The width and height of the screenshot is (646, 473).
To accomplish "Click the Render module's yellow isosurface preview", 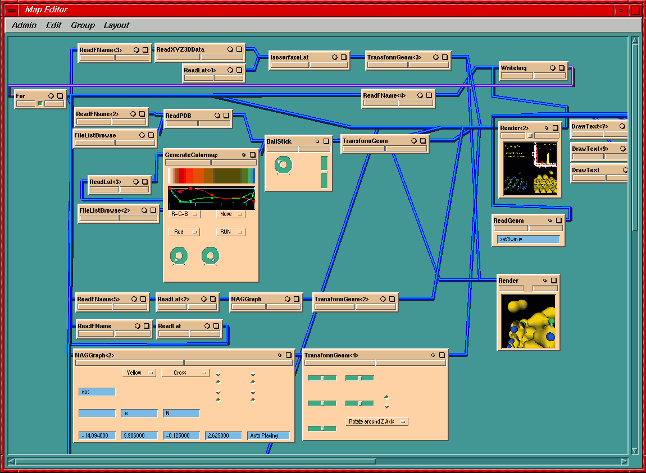I will point(528,321).
